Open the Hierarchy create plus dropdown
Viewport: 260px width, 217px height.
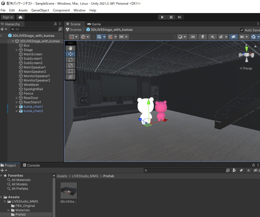pyautogui.click(x=4, y=29)
